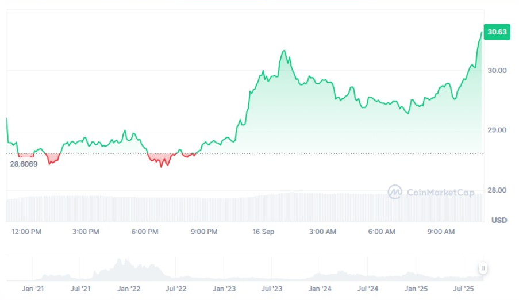Screen dimensions: 519x300
Task: Click the 6:00 AM time axis label
Action: tap(382, 232)
